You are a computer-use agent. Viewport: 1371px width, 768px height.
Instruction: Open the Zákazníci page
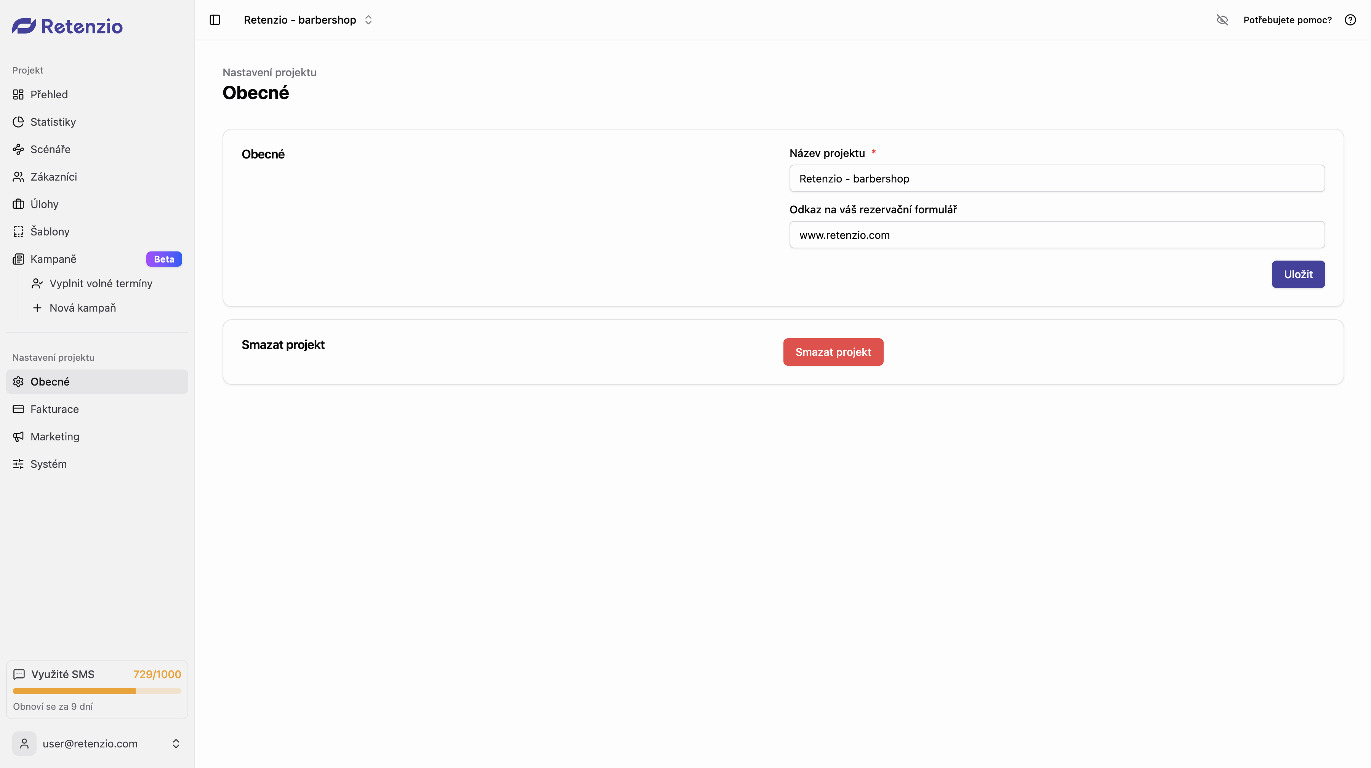click(53, 177)
